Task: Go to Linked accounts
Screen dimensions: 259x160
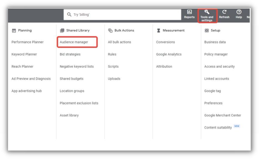Action: (217, 79)
